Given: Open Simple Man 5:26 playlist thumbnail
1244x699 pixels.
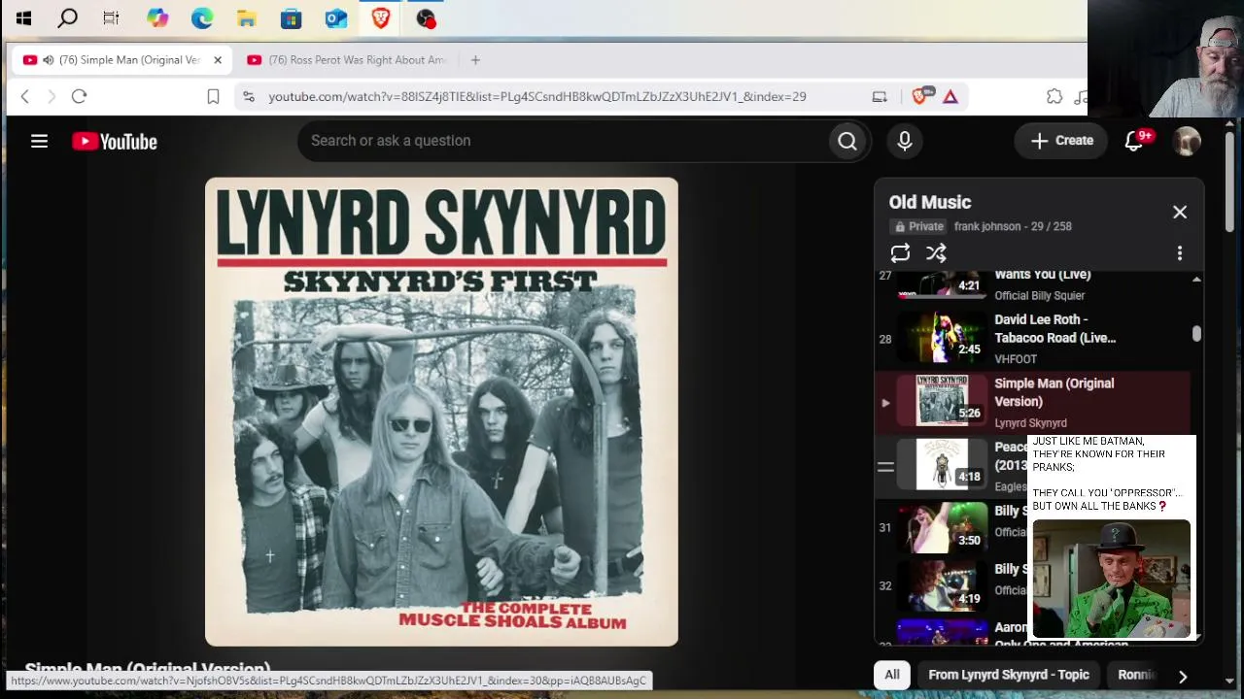Looking at the screenshot, I should coord(942,400).
